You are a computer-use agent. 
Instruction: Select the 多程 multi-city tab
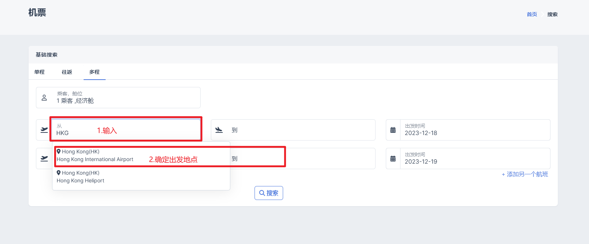pyautogui.click(x=94, y=72)
